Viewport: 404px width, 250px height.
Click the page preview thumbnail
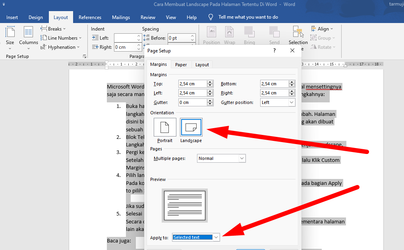pyautogui.click(x=185, y=206)
